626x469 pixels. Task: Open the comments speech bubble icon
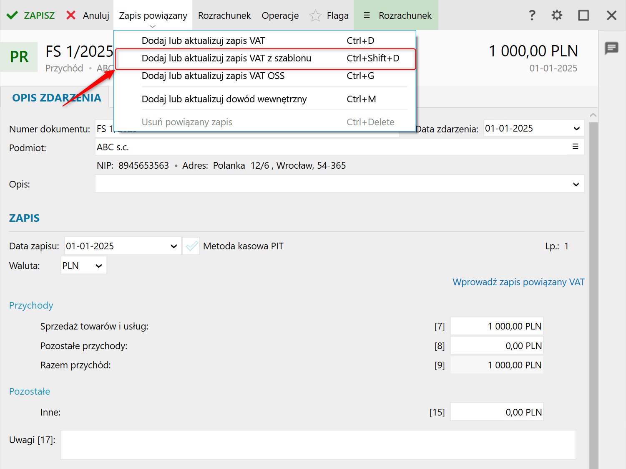point(611,48)
